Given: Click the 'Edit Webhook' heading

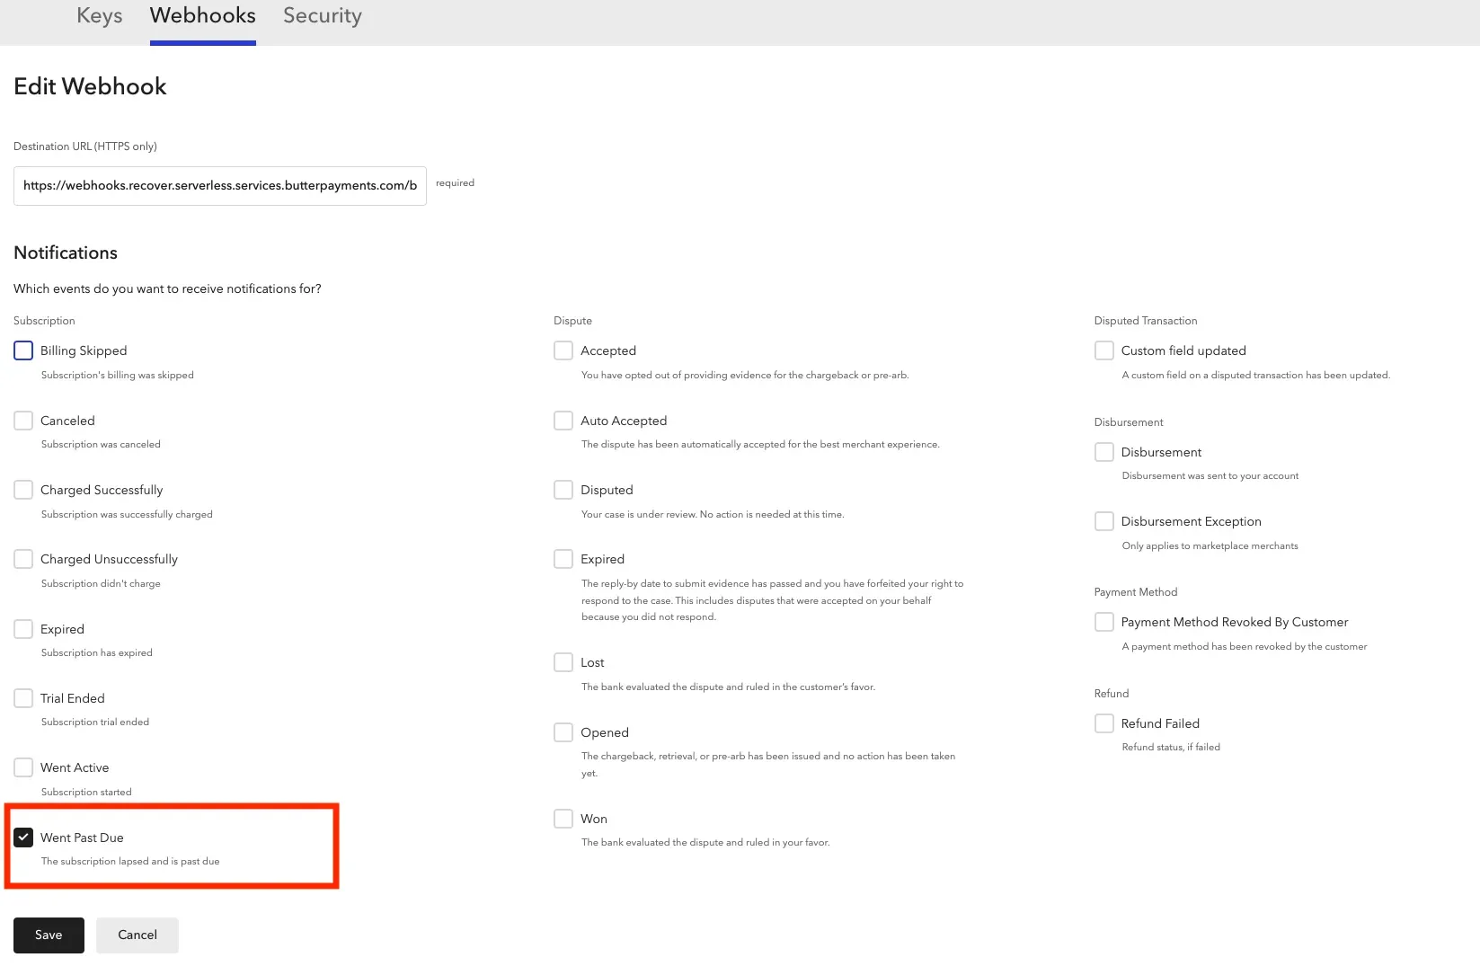Looking at the screenshot, I should [x=90, y=86].
